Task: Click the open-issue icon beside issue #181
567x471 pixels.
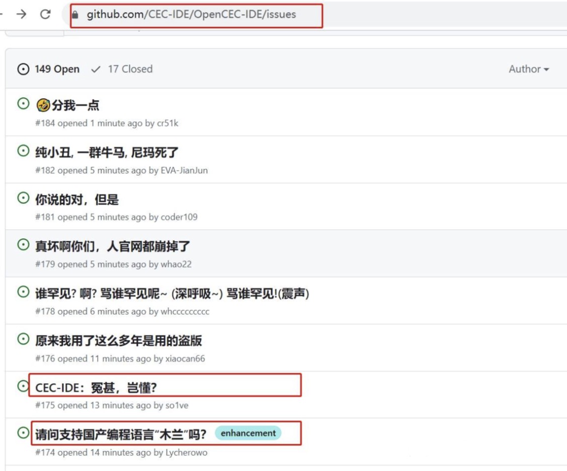Action: [23, 198]
